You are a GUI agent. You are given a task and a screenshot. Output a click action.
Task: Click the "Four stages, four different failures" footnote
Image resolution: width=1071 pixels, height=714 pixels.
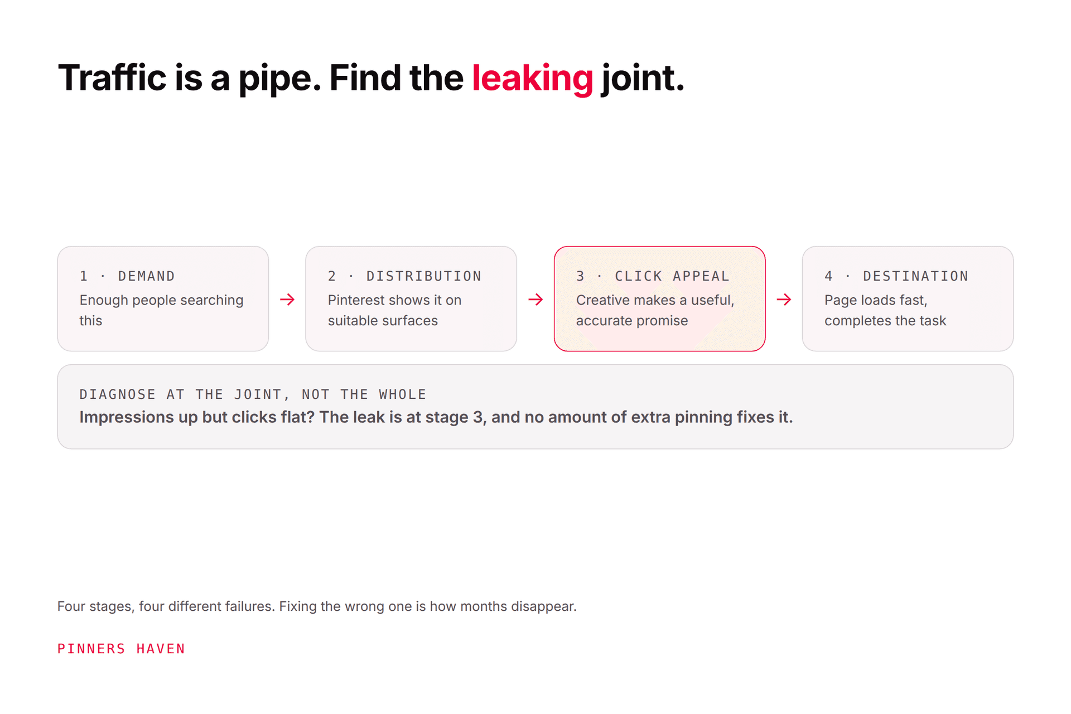[317, 606]
